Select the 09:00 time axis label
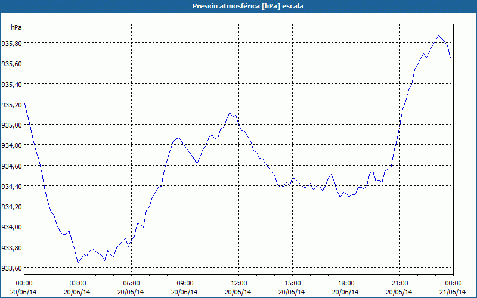 click(x=185, y=284)
